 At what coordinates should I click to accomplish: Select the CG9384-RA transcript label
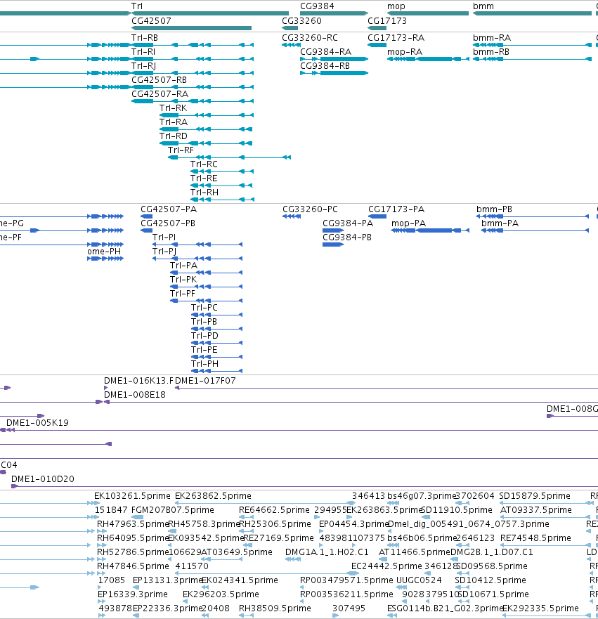click(x=325, y=52)
